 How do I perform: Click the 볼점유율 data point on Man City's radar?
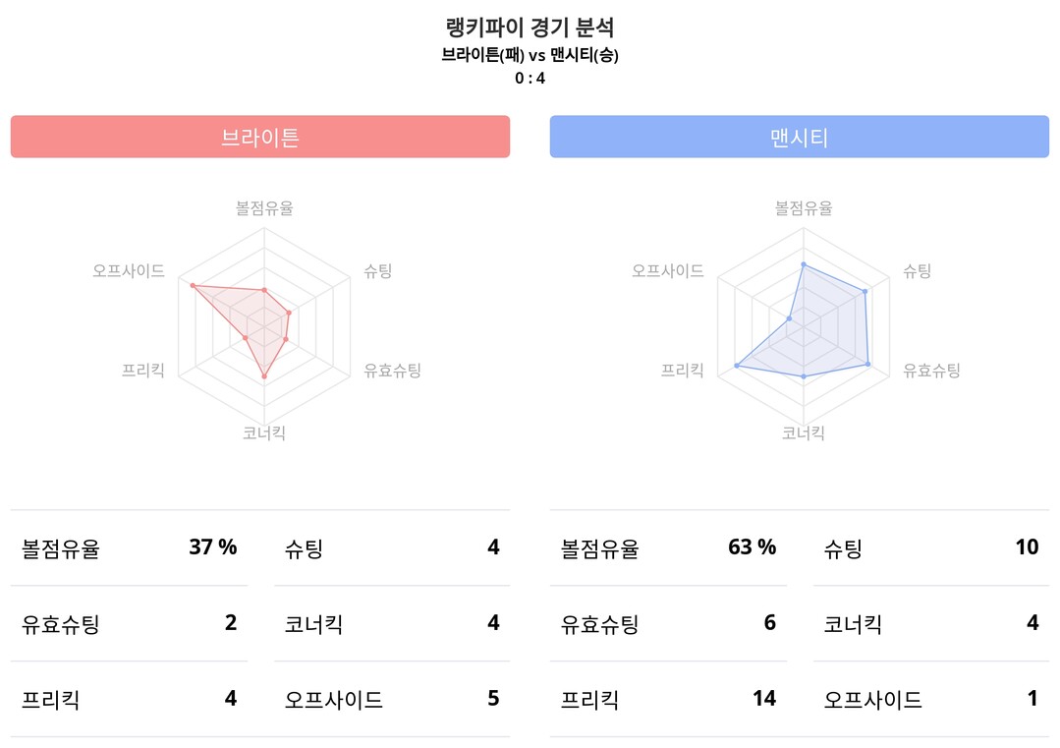(x=804, y=264)
